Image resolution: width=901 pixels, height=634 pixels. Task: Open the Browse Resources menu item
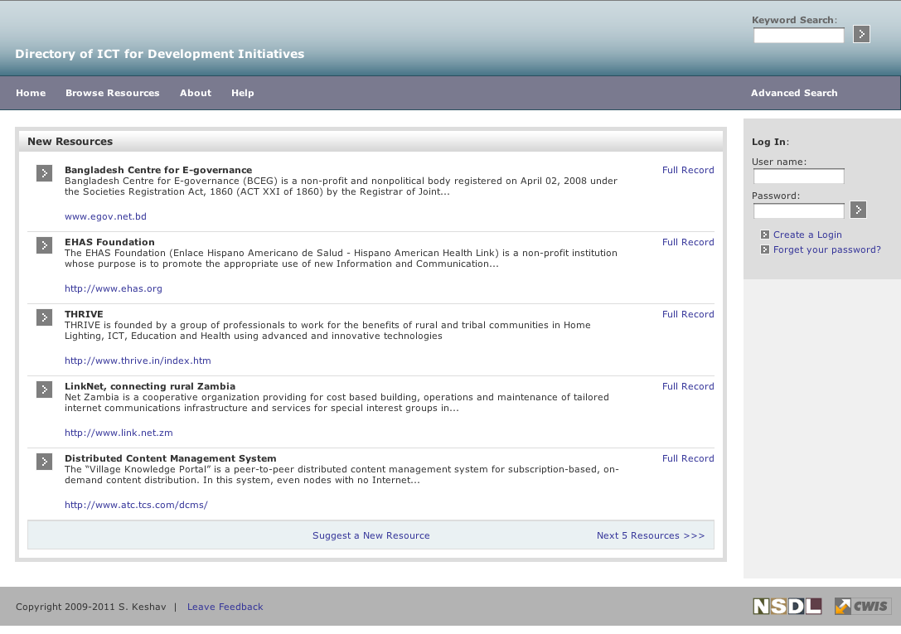[113, 93]
